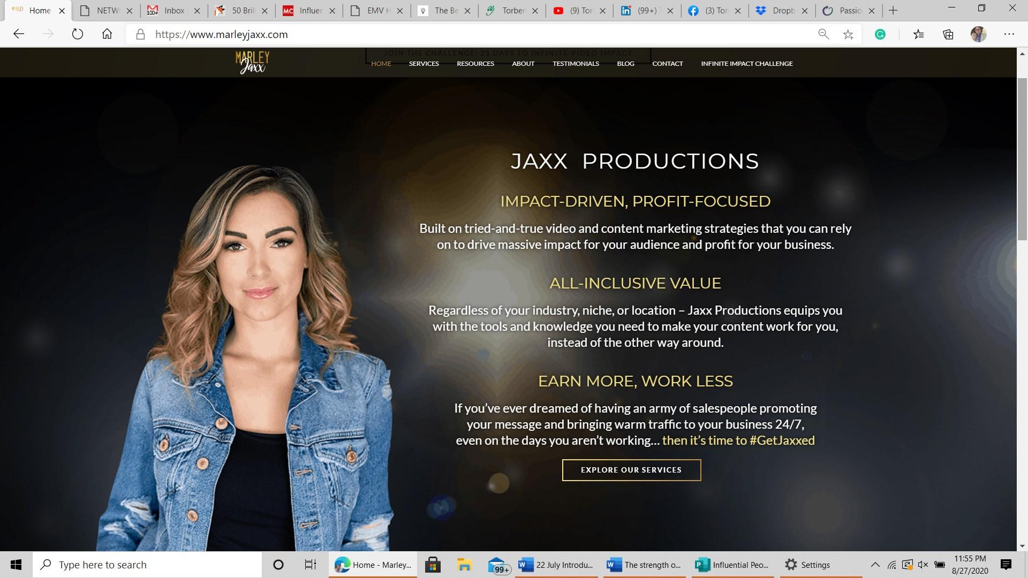This screenshot has width=1028, height=578.
Task: Open the HOME nav link
Action: point(381,64)
